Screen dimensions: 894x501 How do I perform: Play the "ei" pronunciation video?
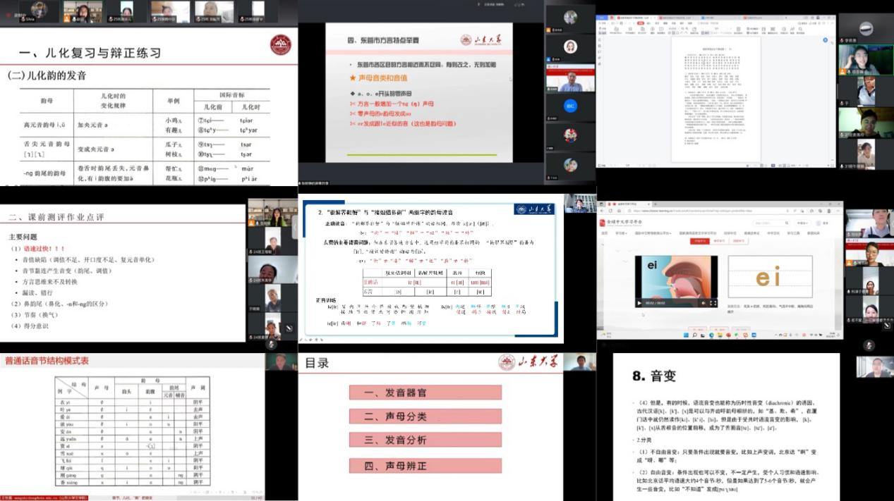tap(640, 303)
